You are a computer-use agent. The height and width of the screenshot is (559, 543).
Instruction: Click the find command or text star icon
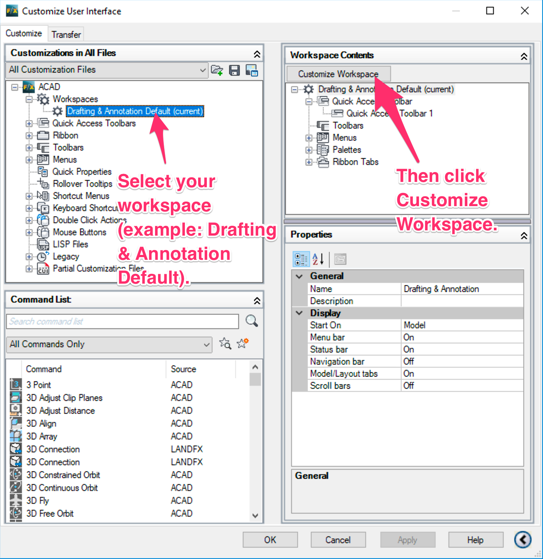coord(225,343)
